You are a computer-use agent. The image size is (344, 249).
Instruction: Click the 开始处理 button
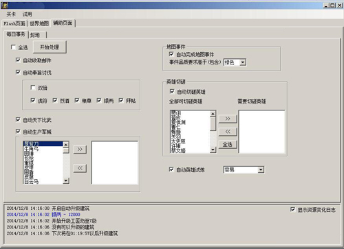pos(50,47)
